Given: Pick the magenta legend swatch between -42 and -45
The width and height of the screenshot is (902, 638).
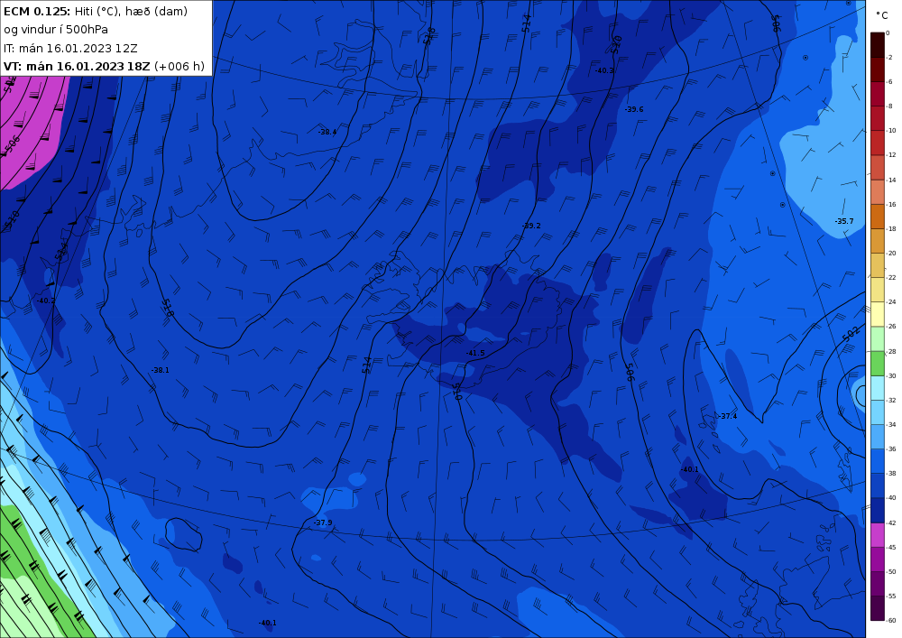Looking at the screenshot, I should pyautogui.click(x=878, y=535).
